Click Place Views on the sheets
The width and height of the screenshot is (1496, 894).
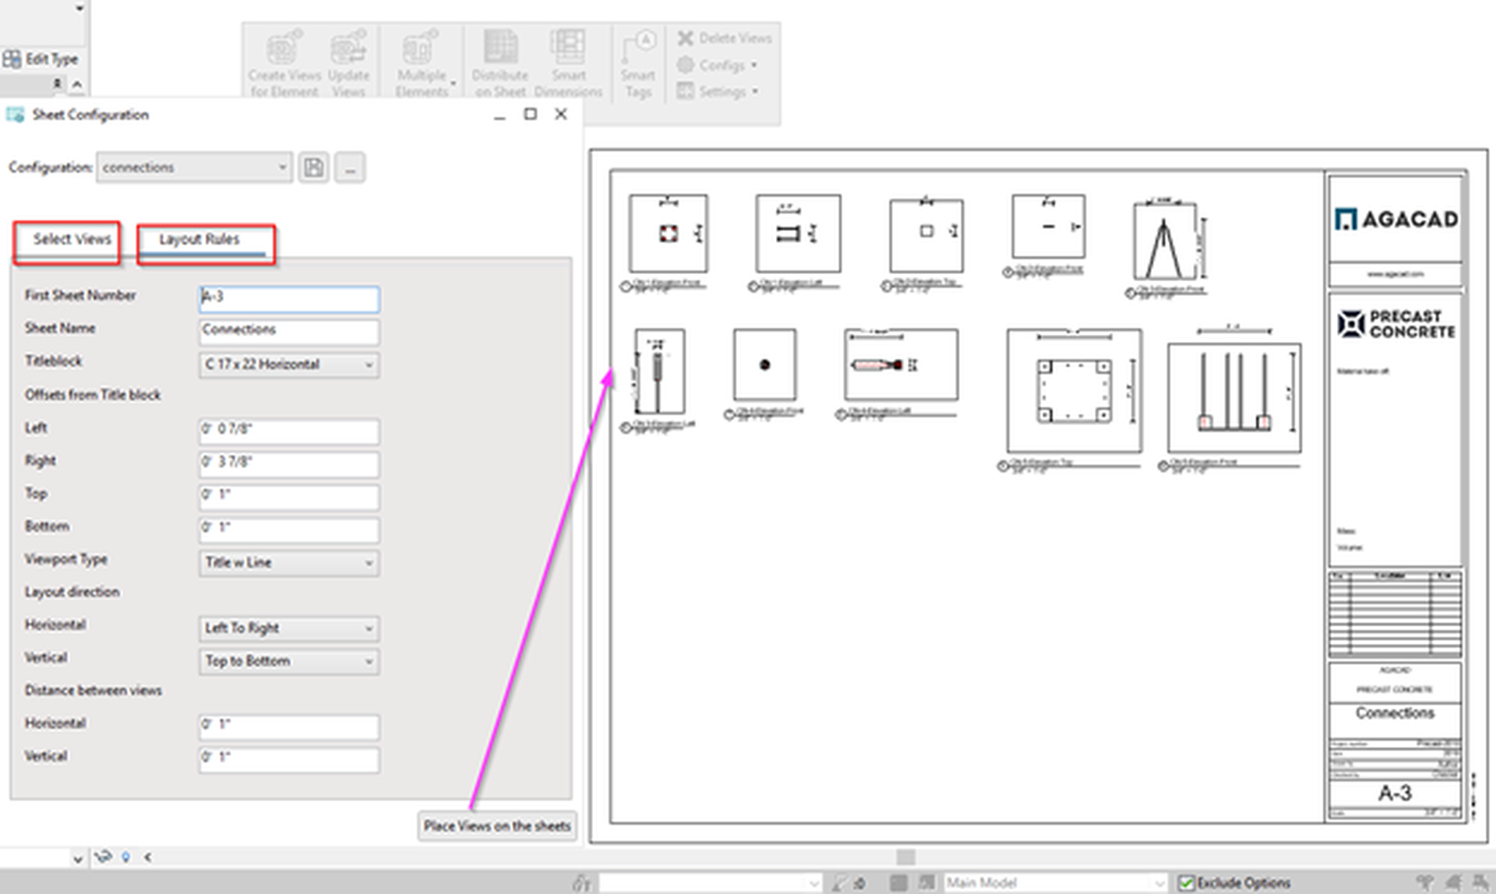point(497,826)
